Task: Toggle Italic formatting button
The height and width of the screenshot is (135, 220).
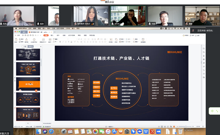Action: click(63, 42)
